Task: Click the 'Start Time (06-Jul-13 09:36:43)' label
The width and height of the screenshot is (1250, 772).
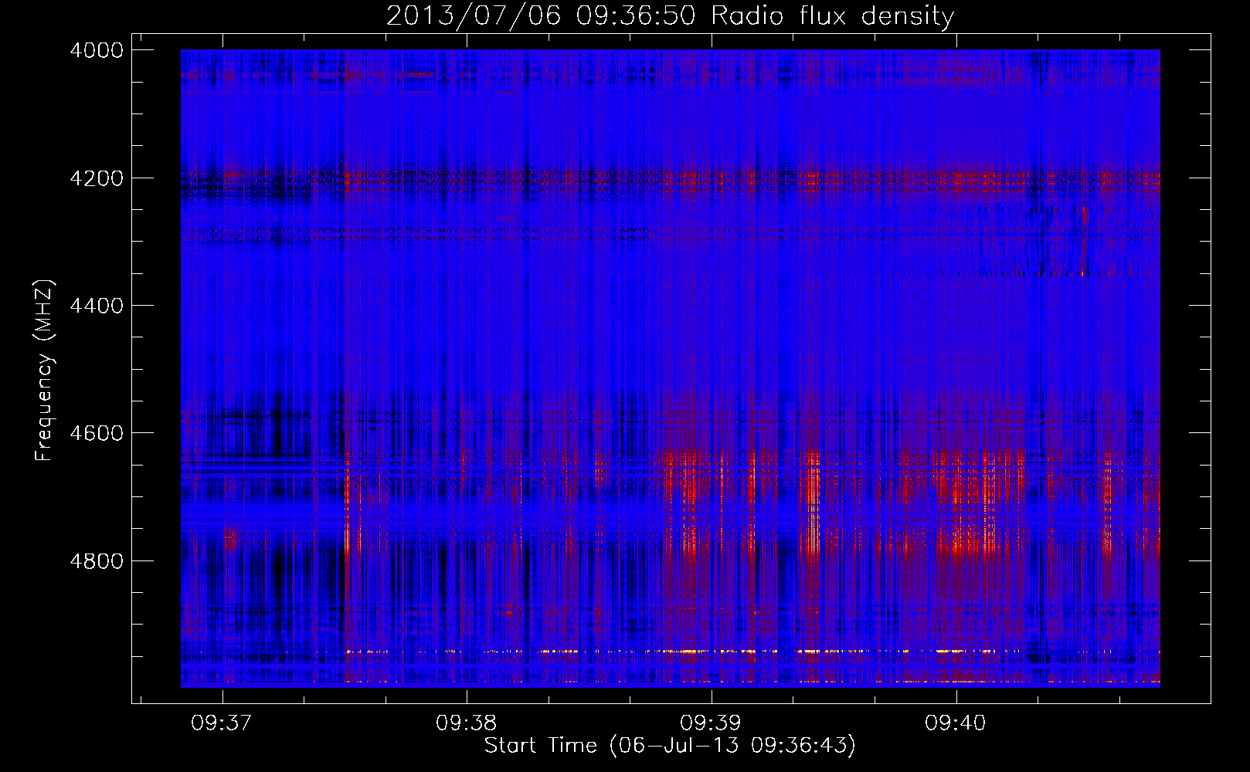Action: (x=670, y=746)
